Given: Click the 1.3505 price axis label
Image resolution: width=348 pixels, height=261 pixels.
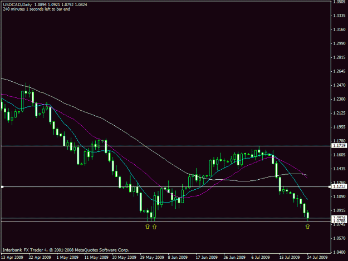Looking at the screenshot, I should [340, 2].
